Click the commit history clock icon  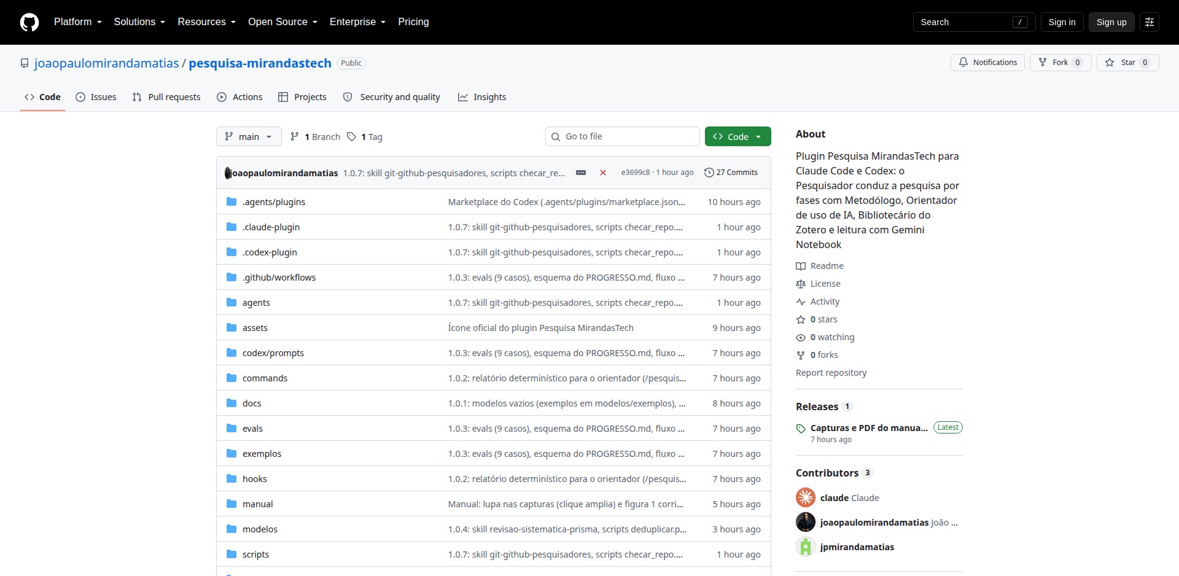pos(709,173)
